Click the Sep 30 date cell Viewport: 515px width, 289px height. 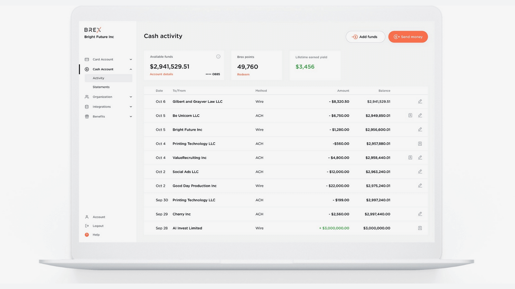(162, 200)
